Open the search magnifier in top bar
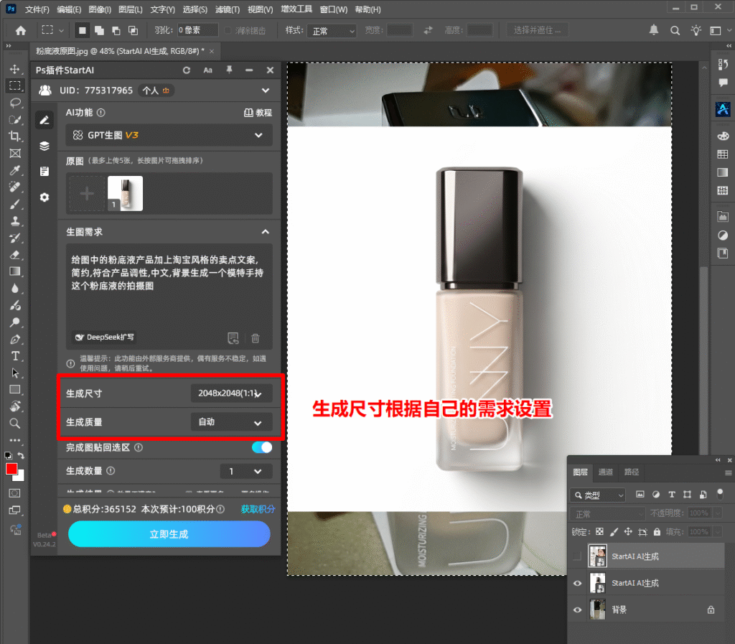This screenshot has width=735, height=644. pyautogui.click(x=675, y=30)
